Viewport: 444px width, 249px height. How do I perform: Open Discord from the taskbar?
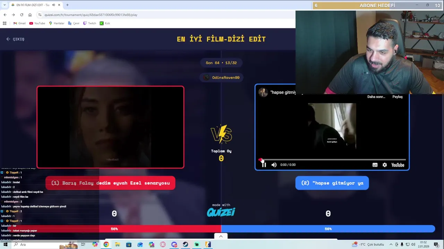[x=174, y=245]
